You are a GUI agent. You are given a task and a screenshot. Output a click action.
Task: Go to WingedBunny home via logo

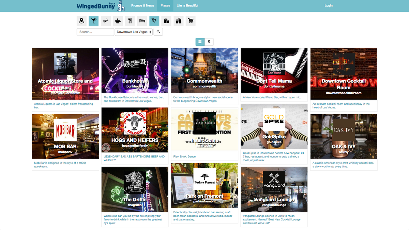[x=101, y=6]
